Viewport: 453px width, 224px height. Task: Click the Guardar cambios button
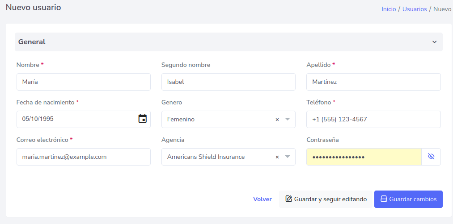click(x=408, y=199)
